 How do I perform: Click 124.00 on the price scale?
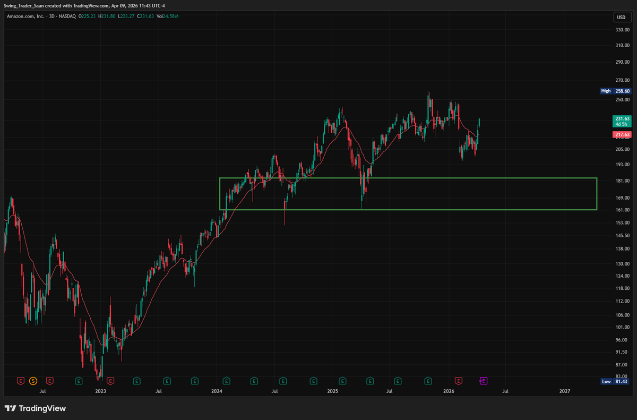622,276
